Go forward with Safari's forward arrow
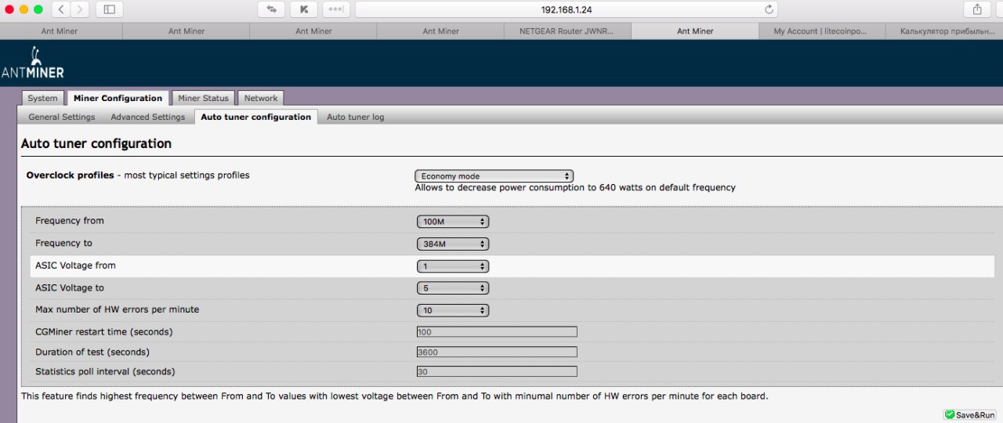 [x=80, y=9]
